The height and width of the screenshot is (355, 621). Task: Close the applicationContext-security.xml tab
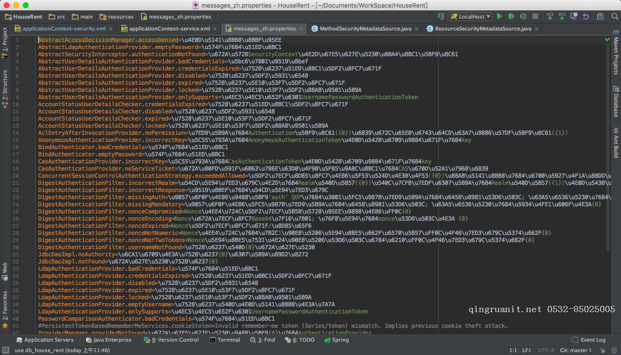(110, 29)
